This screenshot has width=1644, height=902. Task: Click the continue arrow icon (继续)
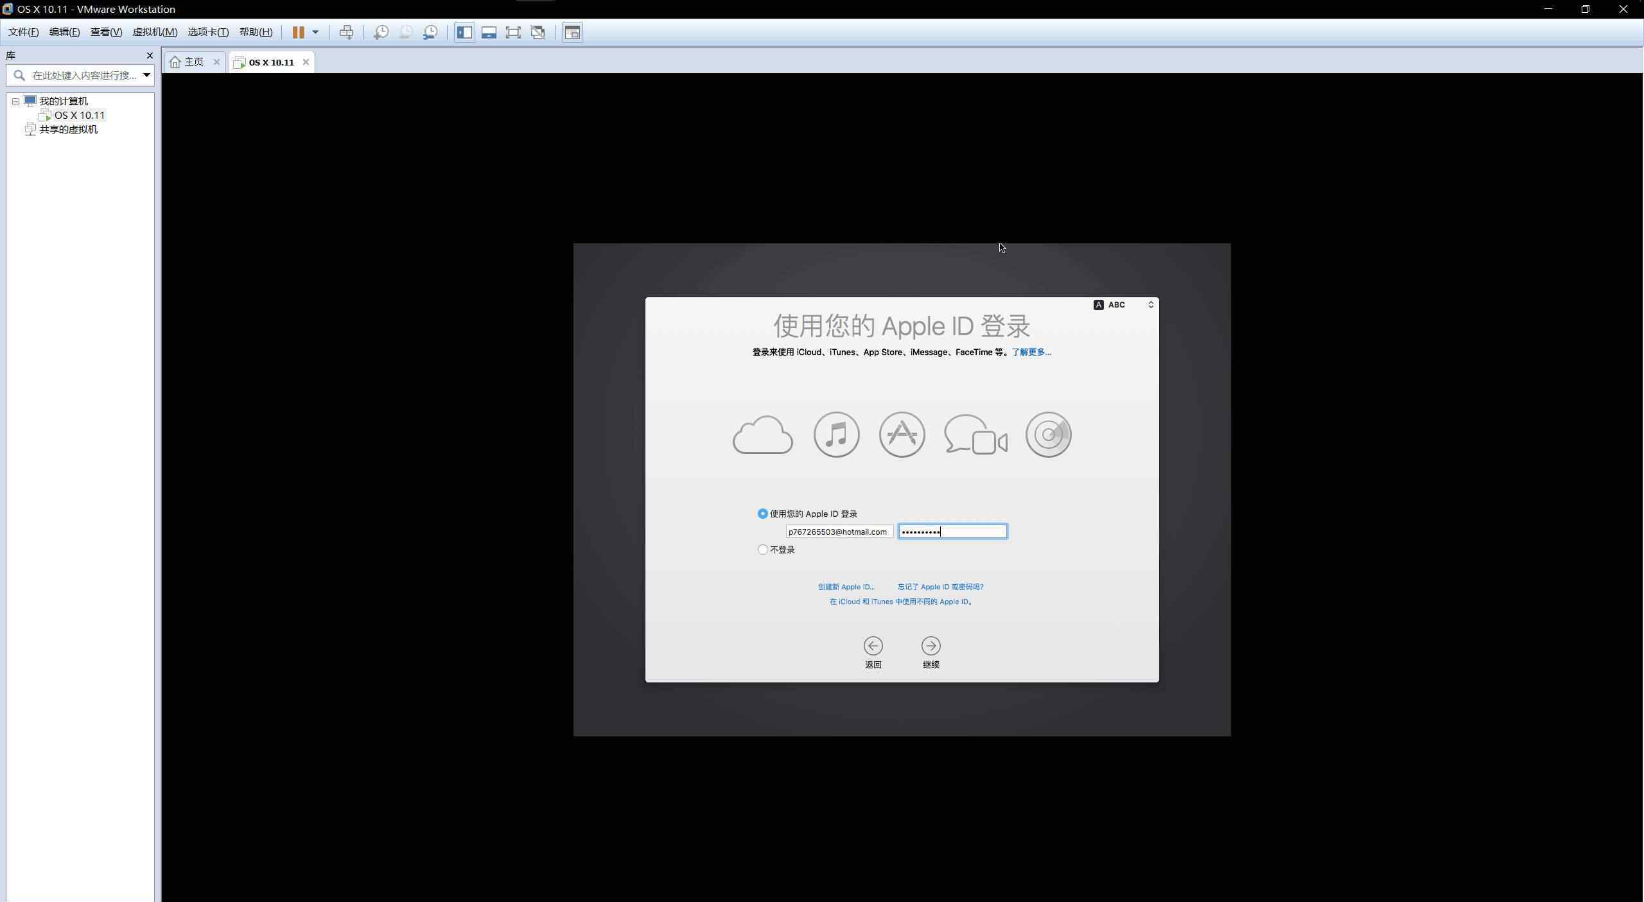tap(931, 646)
